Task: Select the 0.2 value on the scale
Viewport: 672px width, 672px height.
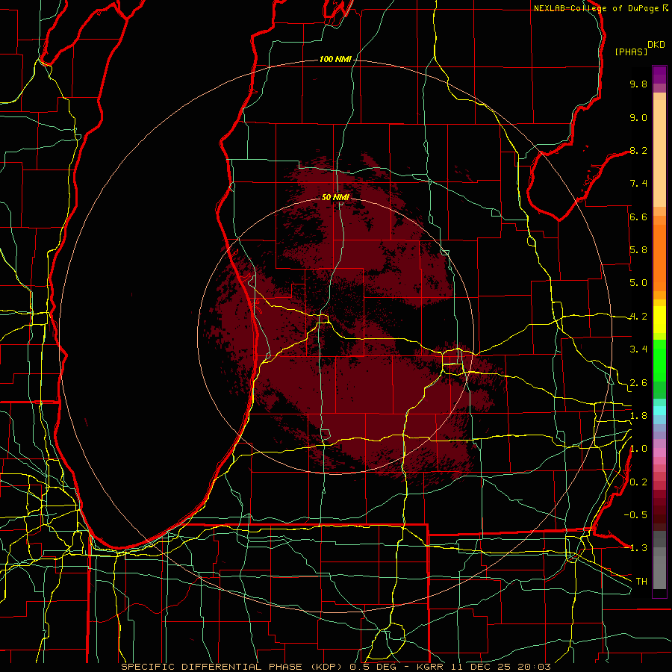Action: (638, 482)
